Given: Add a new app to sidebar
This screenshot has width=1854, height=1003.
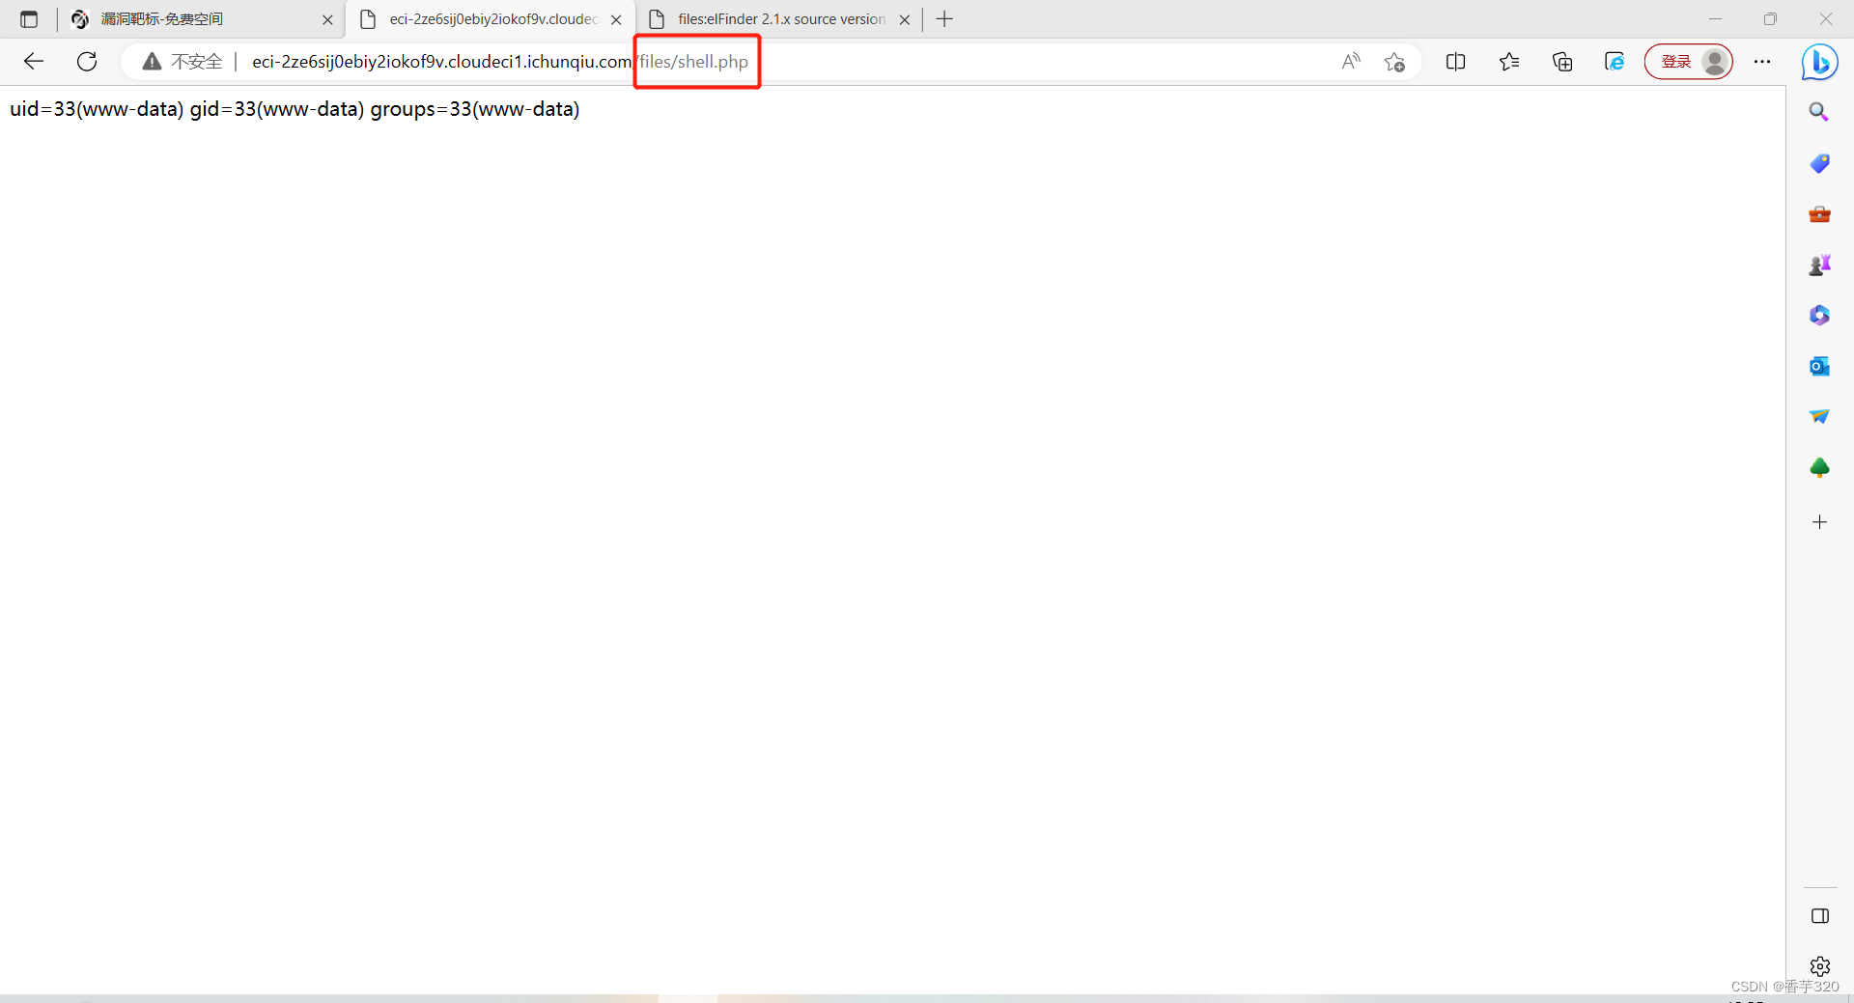Looking at the screenshot, I should point(1819,522).
